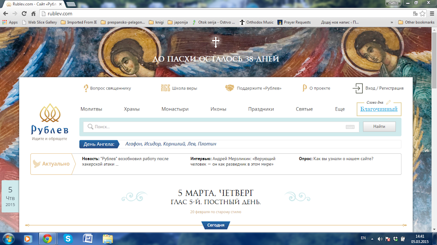Open Other bookmarks folder

tap(416, 22)
